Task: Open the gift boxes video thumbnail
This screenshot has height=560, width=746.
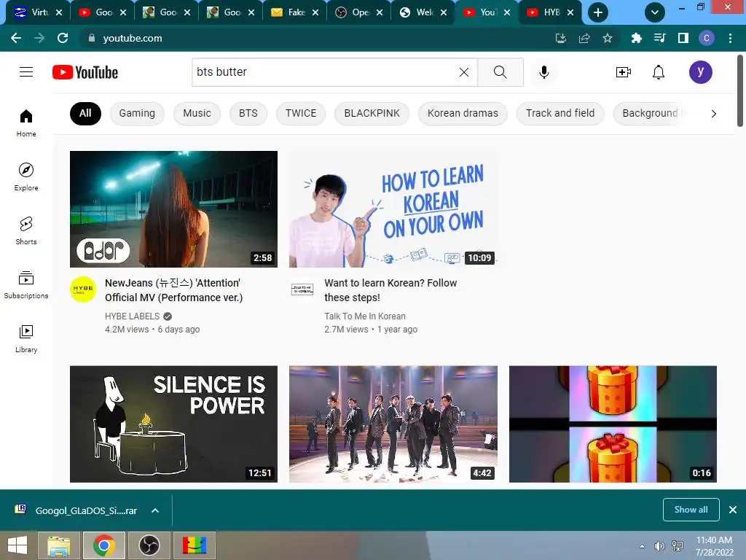Action: (x=613, y=424)
